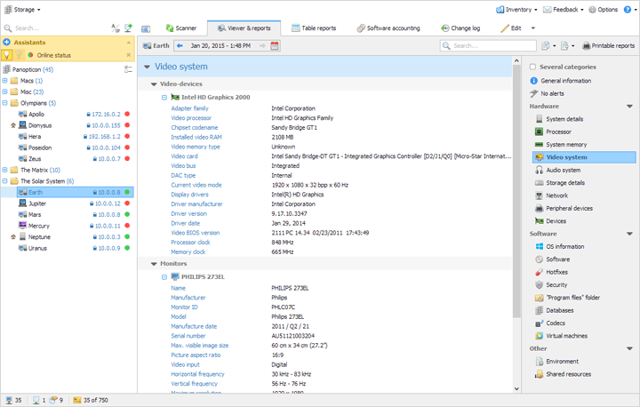Click the light bulb assistant icon
The image size is (640, 407).
[x=8, y=55]
